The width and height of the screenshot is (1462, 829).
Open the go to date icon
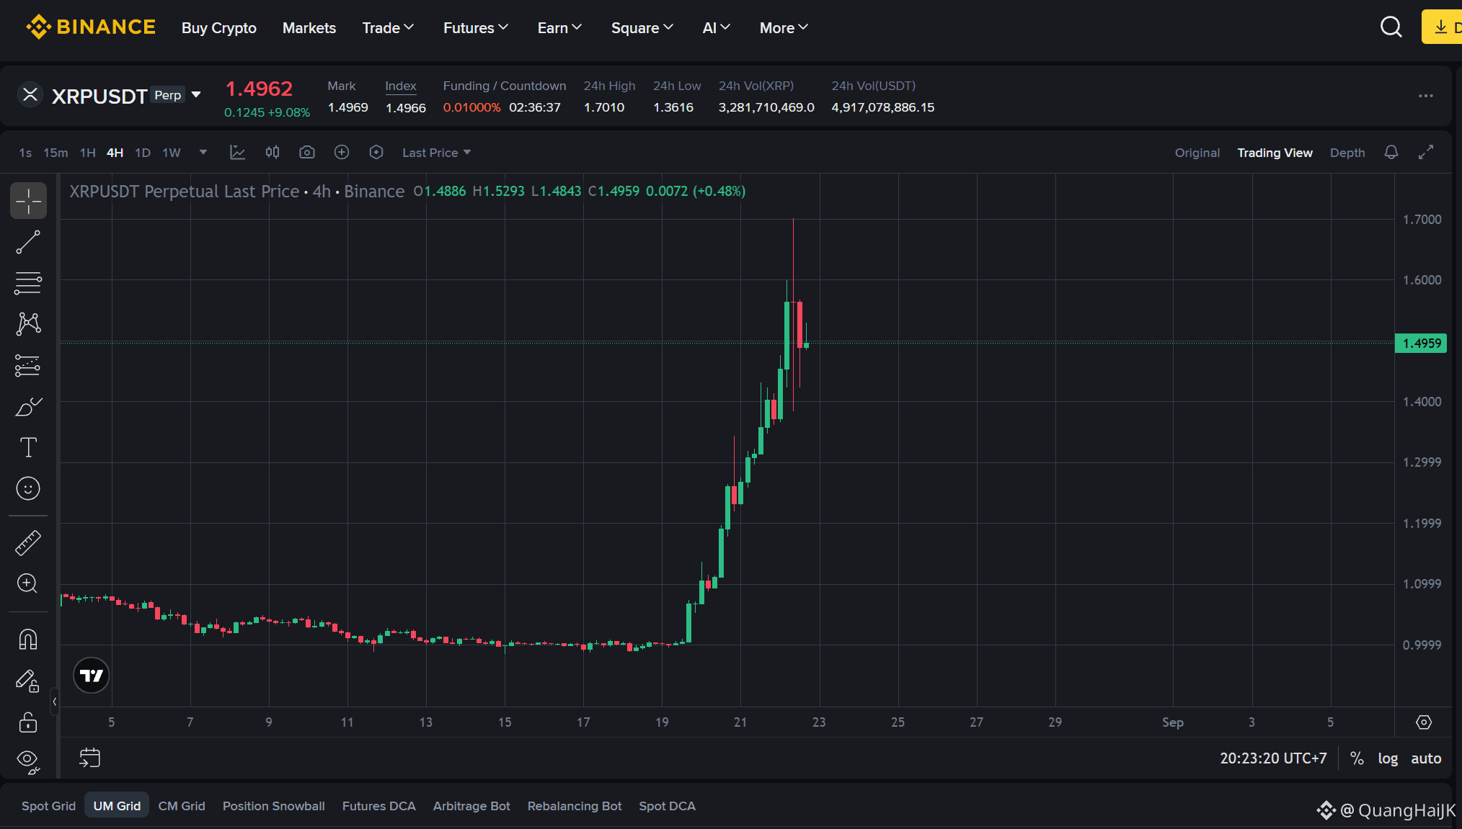pos(90,758)
